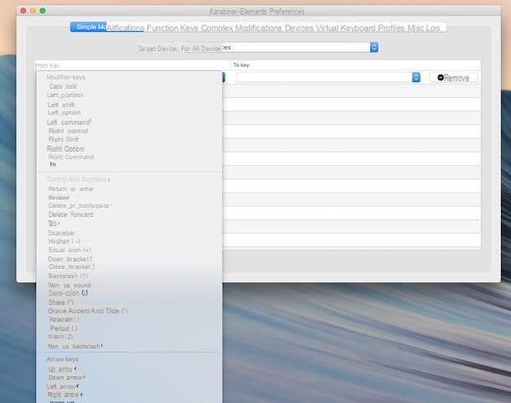Switch to the Simple Modifications tab
Image resolution: width=511 pixels, height=403 pixels.
click(x=107, y=28)
